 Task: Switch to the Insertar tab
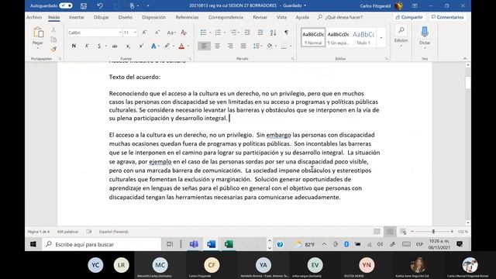coord(77,17)
